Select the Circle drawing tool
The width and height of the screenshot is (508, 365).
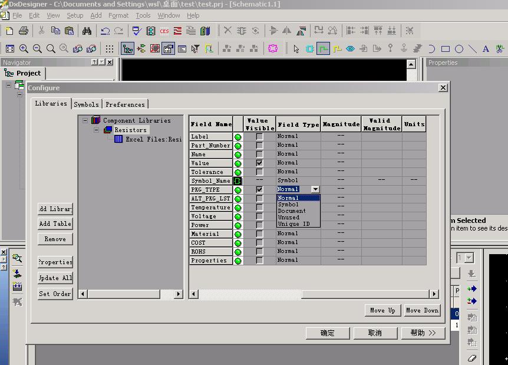tap(459, 49)
